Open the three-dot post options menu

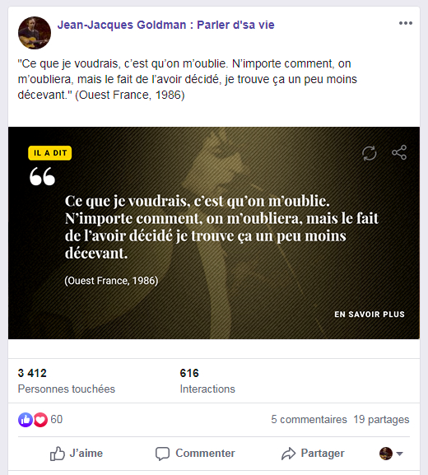[406, 23]
